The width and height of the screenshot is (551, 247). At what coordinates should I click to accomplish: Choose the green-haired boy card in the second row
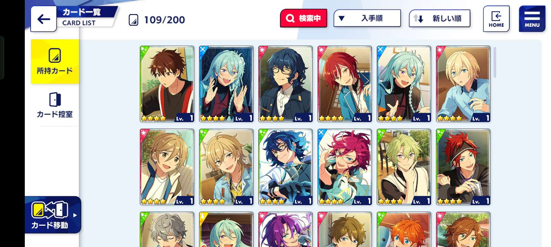point(404,167)
